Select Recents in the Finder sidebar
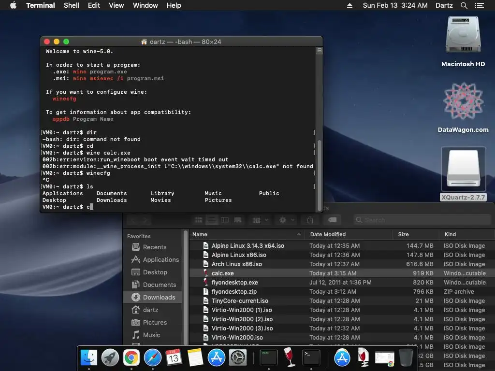The image size is (495, 371). click(153, 247)
